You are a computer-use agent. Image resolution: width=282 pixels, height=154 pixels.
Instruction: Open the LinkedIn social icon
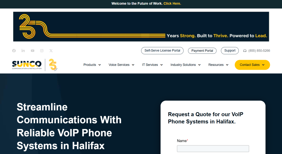pyautogui.click(x=23, y=51)
